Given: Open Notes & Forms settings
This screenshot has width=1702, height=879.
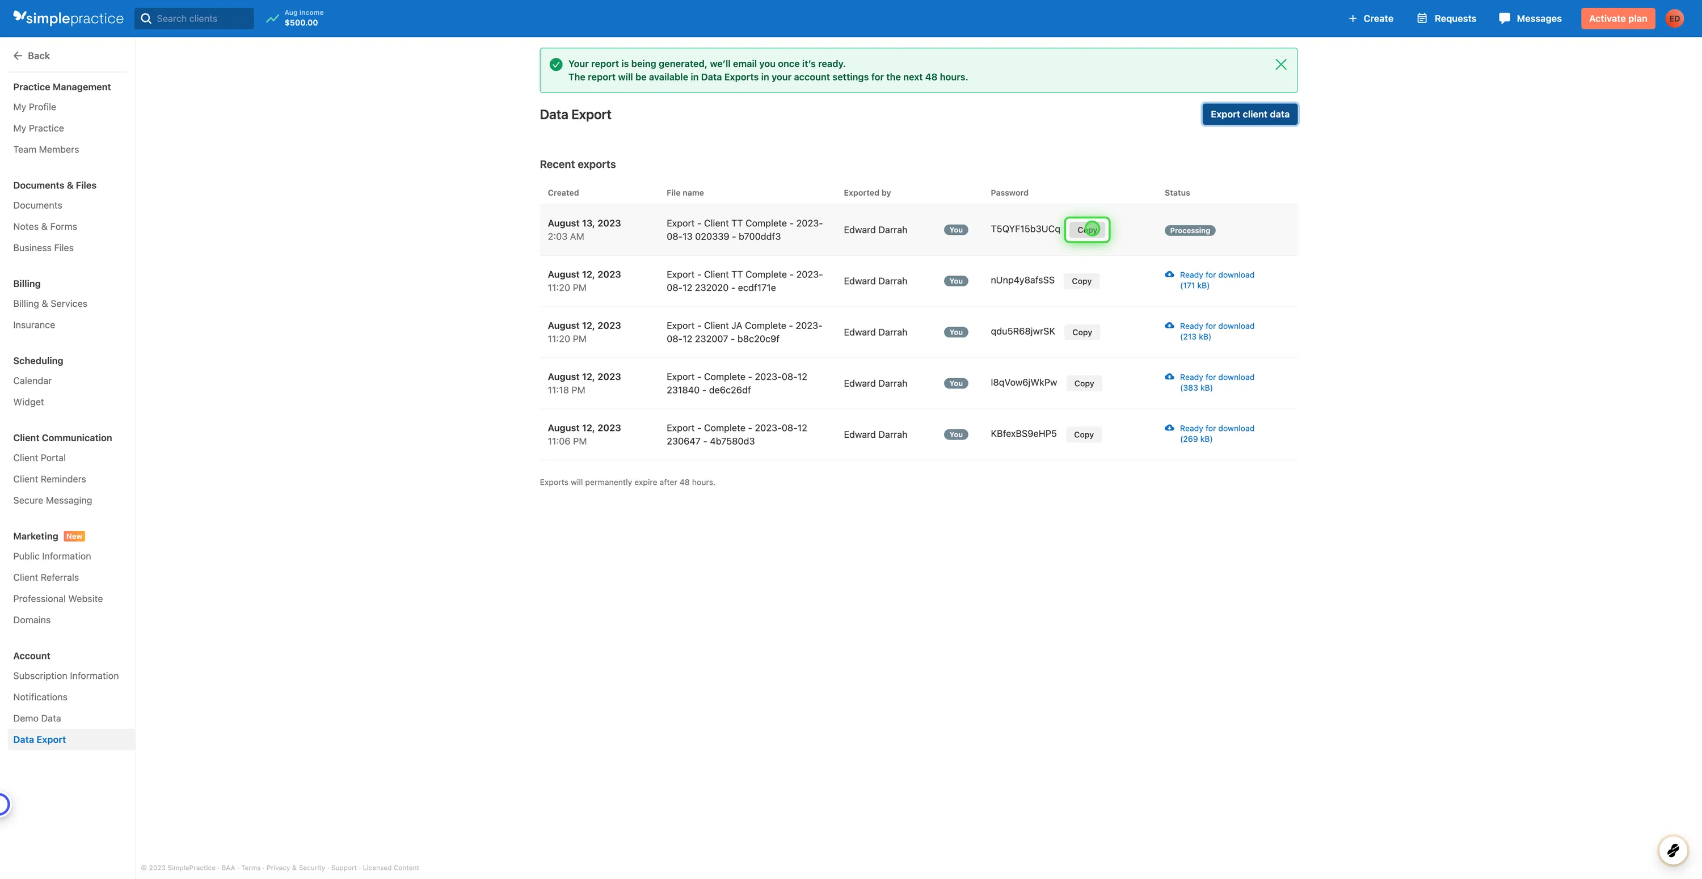Looking at the screenshot, I should point(45,226).
